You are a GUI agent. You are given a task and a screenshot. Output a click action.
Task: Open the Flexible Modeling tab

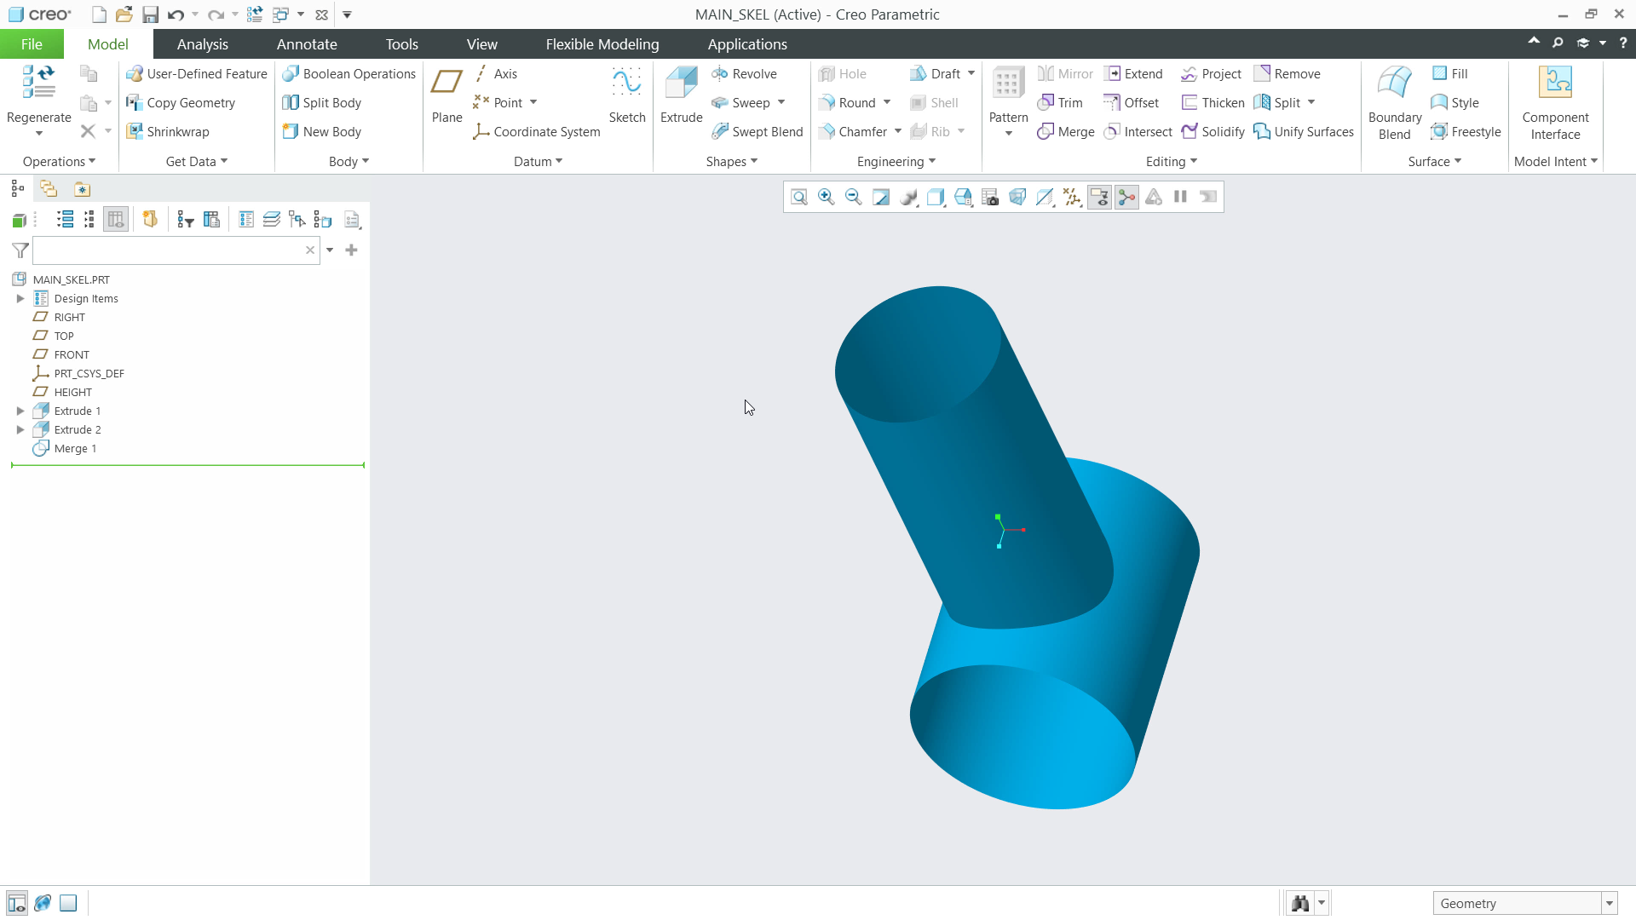click(x=602, y=44)
